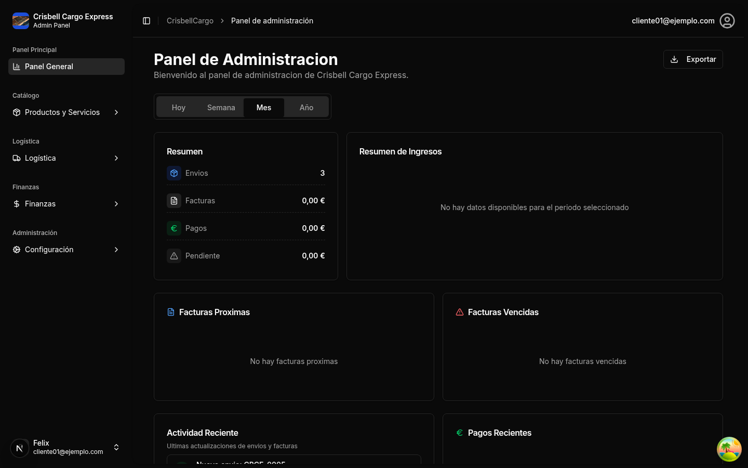The height and width of the screenshot is (468, 748).
Task: Select the Año period filter
Action: pos(306,108)
